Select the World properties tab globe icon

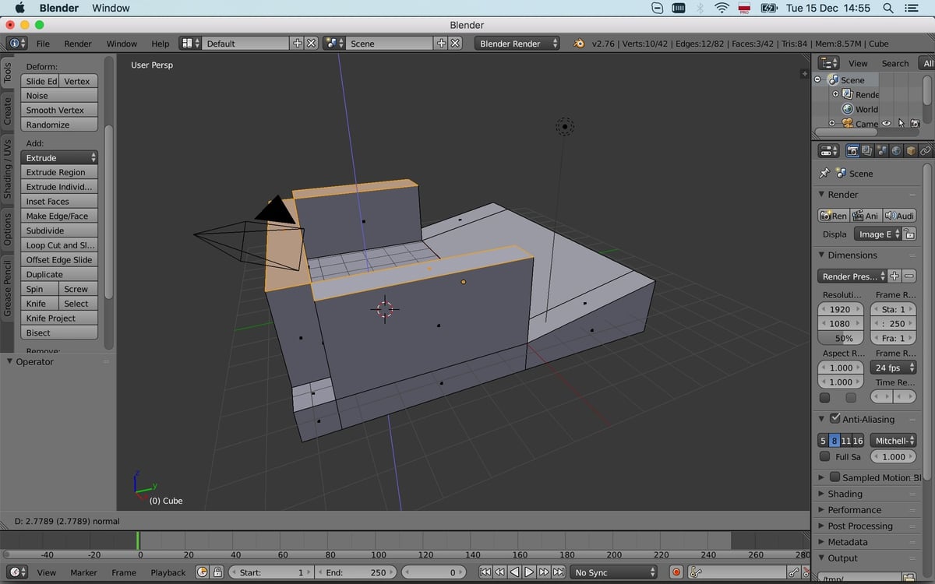tap(897, 150)
